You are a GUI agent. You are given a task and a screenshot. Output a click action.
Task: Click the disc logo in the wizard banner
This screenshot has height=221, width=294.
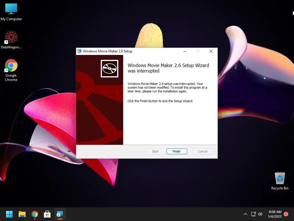(109, 68)
